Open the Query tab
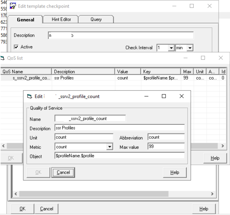The height and width of the screenshot is (215, 230). pyautogui.click(x=96, y=20)
